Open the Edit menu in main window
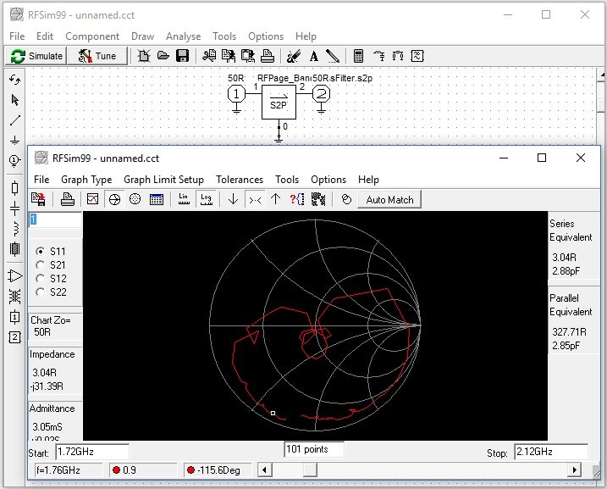Viewport: 607px width, 489px height. point(45,36)
